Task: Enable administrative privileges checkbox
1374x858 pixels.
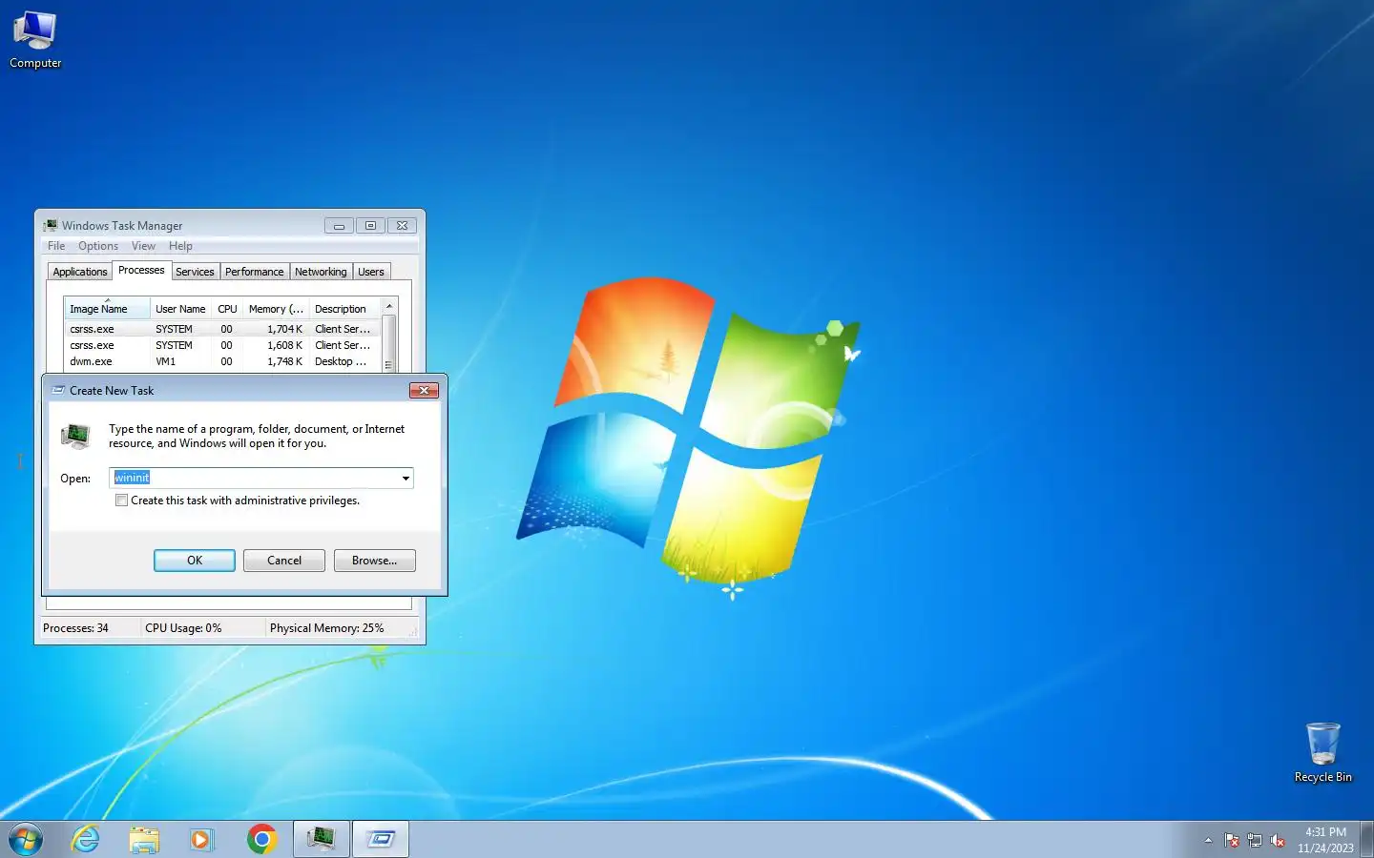Action: 121,500
